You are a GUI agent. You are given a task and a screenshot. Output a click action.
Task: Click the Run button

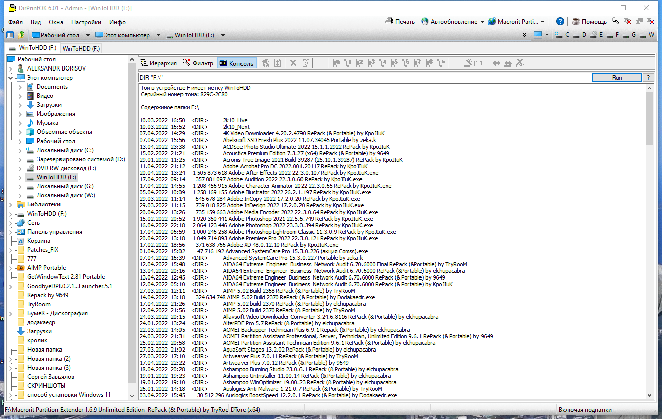617,78
